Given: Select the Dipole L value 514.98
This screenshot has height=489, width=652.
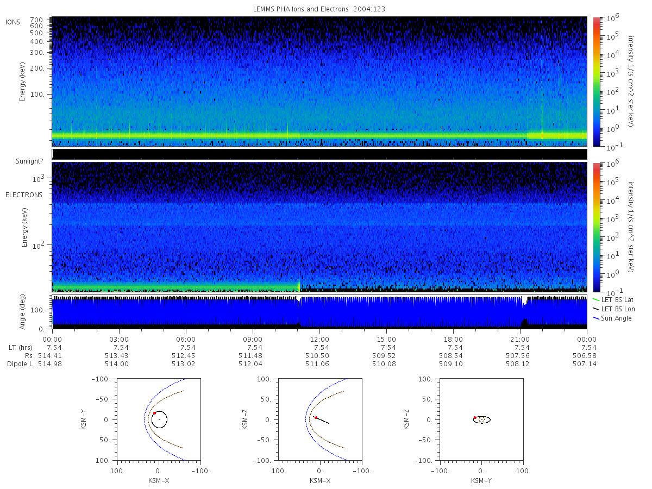Looking at the screenshot, I should (x=49, y=364).
